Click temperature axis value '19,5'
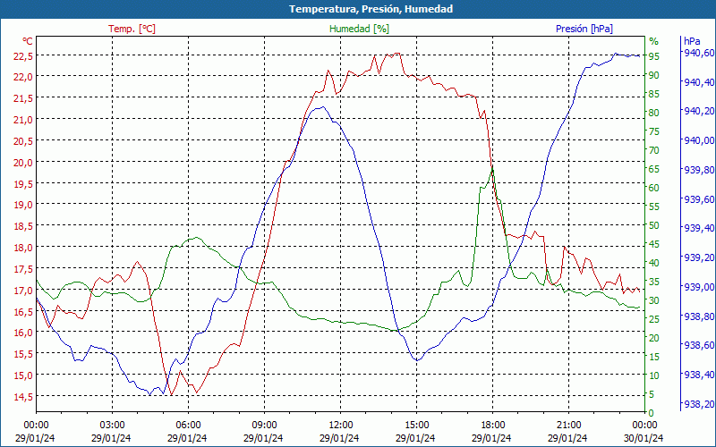Viewport: 716px width, 447px height. [23, 183]
